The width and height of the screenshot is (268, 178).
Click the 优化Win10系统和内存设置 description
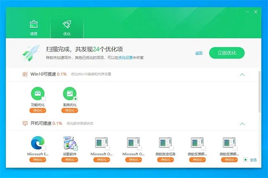click(91, 74)
